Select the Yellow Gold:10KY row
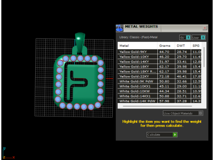 tap(160, 56)
